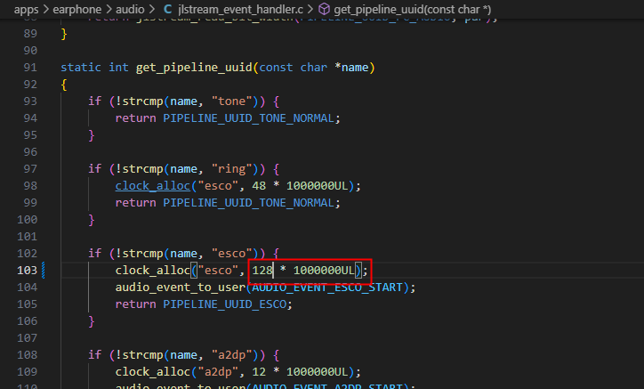The width and height of the screenshot is (644, 389).
Task: Click line number 103 in gutter
Action: [x=27, y=270]
